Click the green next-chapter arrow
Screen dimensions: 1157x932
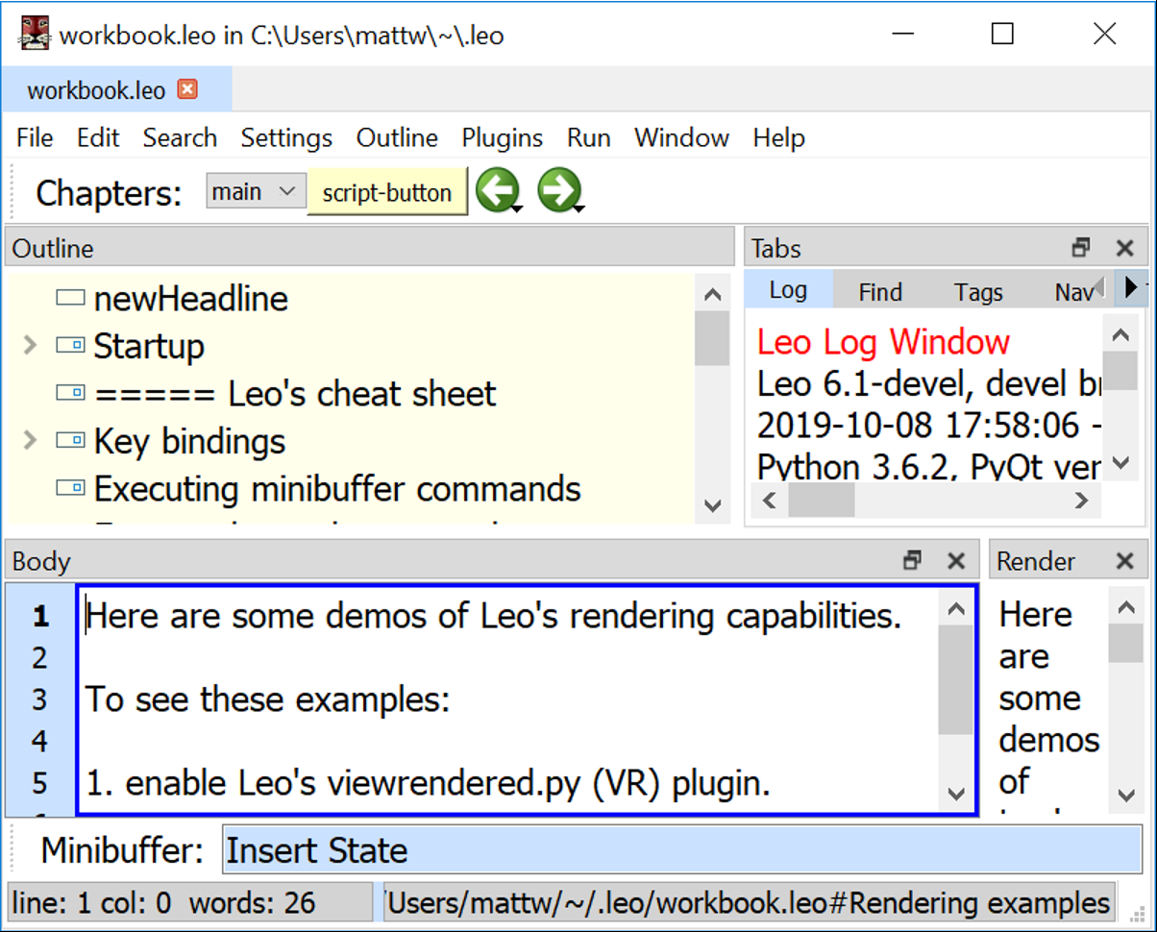[560, 189]
